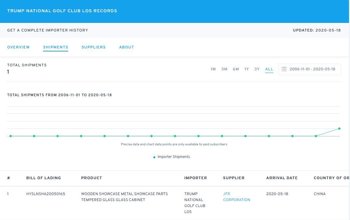Open the About tab
350x220 pixels.
(x=126, y=47)
